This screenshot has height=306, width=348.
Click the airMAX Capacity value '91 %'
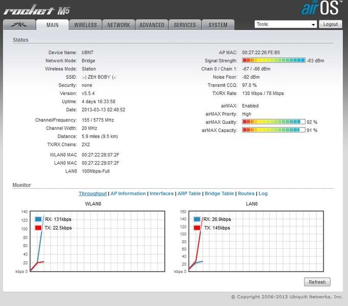(312, 130)
